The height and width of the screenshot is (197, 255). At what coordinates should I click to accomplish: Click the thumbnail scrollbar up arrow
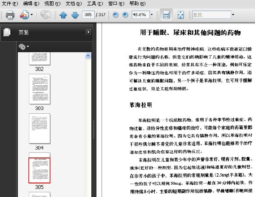[x=88, y=56]
